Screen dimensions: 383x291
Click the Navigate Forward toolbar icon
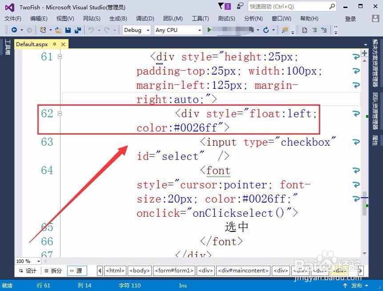click(x=29, y=30)
